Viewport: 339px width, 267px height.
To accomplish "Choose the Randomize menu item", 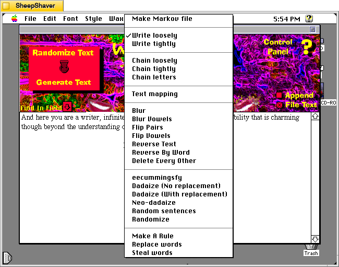I will [x=178, y=219].
